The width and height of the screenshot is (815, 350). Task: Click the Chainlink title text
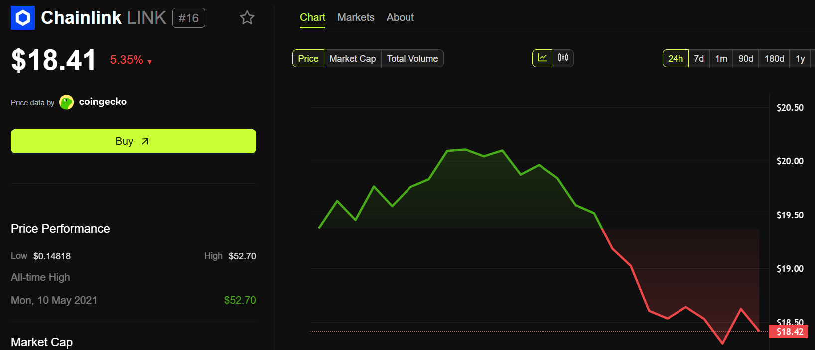pos(81,18)
